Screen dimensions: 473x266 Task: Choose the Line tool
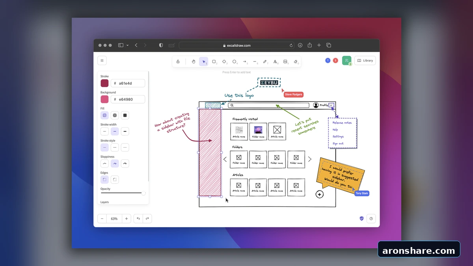(255, 61)
